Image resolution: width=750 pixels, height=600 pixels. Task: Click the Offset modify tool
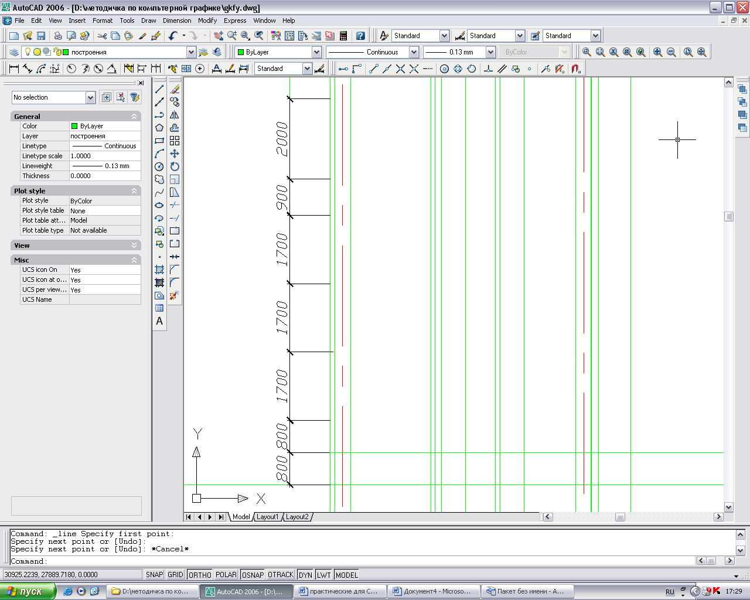point(175,128)
